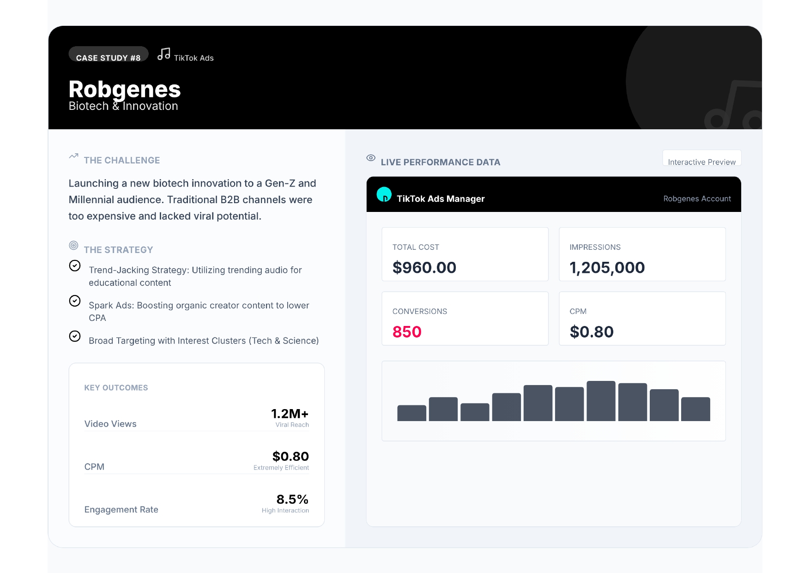Click the TikTok Ads label in header
The image size is (810, 573).
(194, 58)
